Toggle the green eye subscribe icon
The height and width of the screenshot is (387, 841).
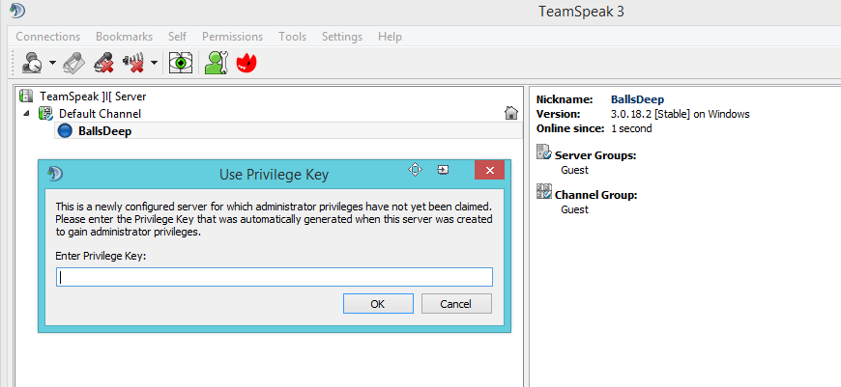pyautogui.click(x=181, y=63)
